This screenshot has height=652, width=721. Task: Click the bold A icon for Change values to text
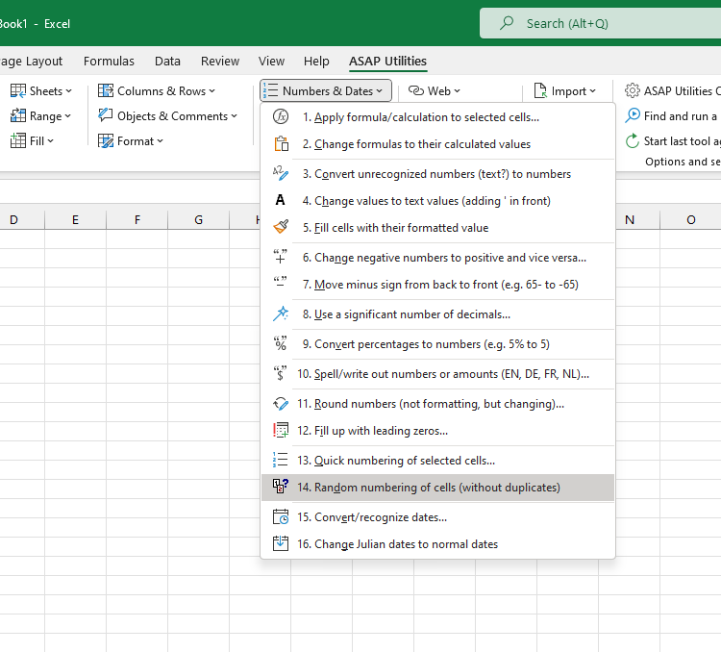tap(280, 200)
